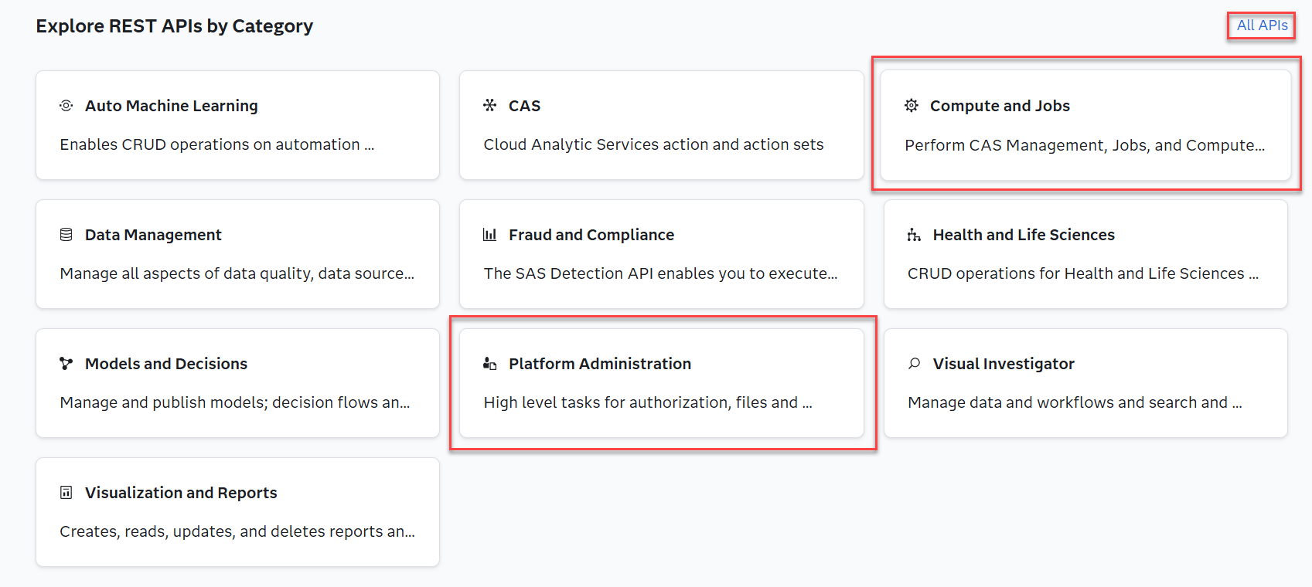Click the Health and Life Sciences hierarchy icon
This screenshot has width=1312, height=587.
[x=912, y=234]
